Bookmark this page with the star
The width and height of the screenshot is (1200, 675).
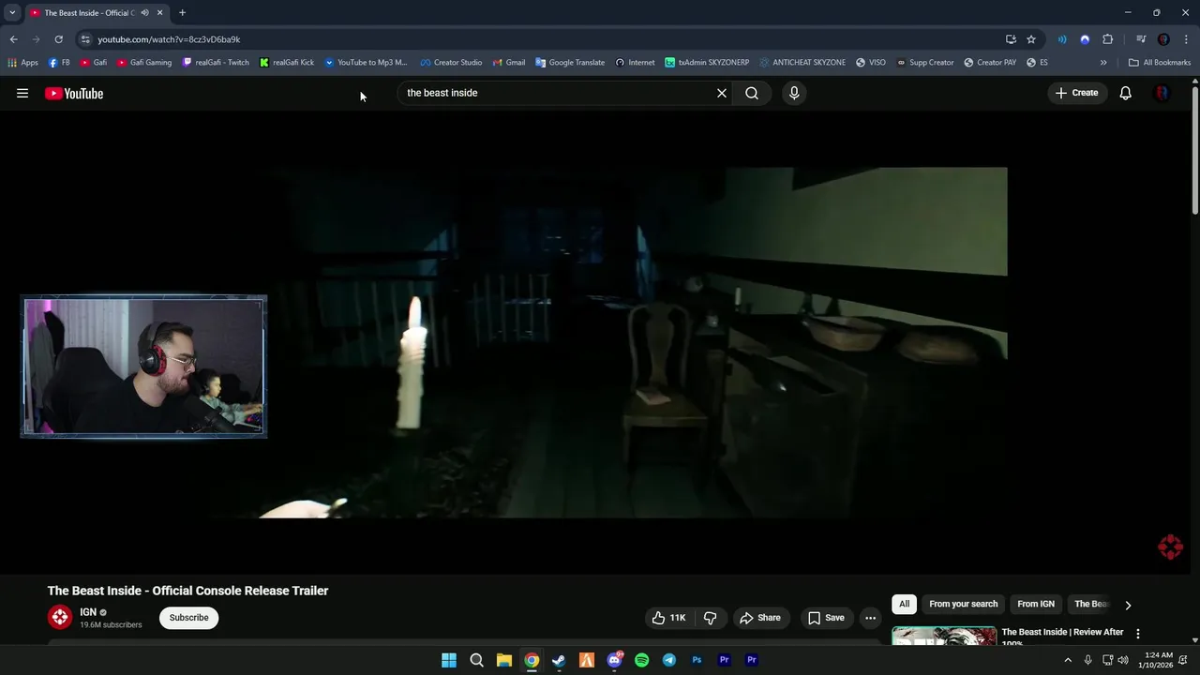1031,39
